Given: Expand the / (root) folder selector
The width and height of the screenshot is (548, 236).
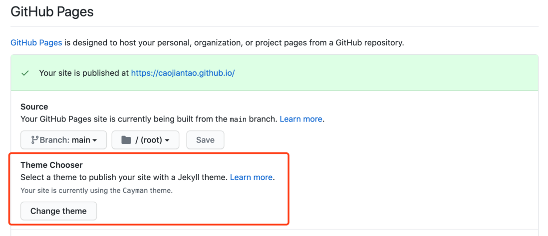Looking at the screenshot, I should 145,140.
